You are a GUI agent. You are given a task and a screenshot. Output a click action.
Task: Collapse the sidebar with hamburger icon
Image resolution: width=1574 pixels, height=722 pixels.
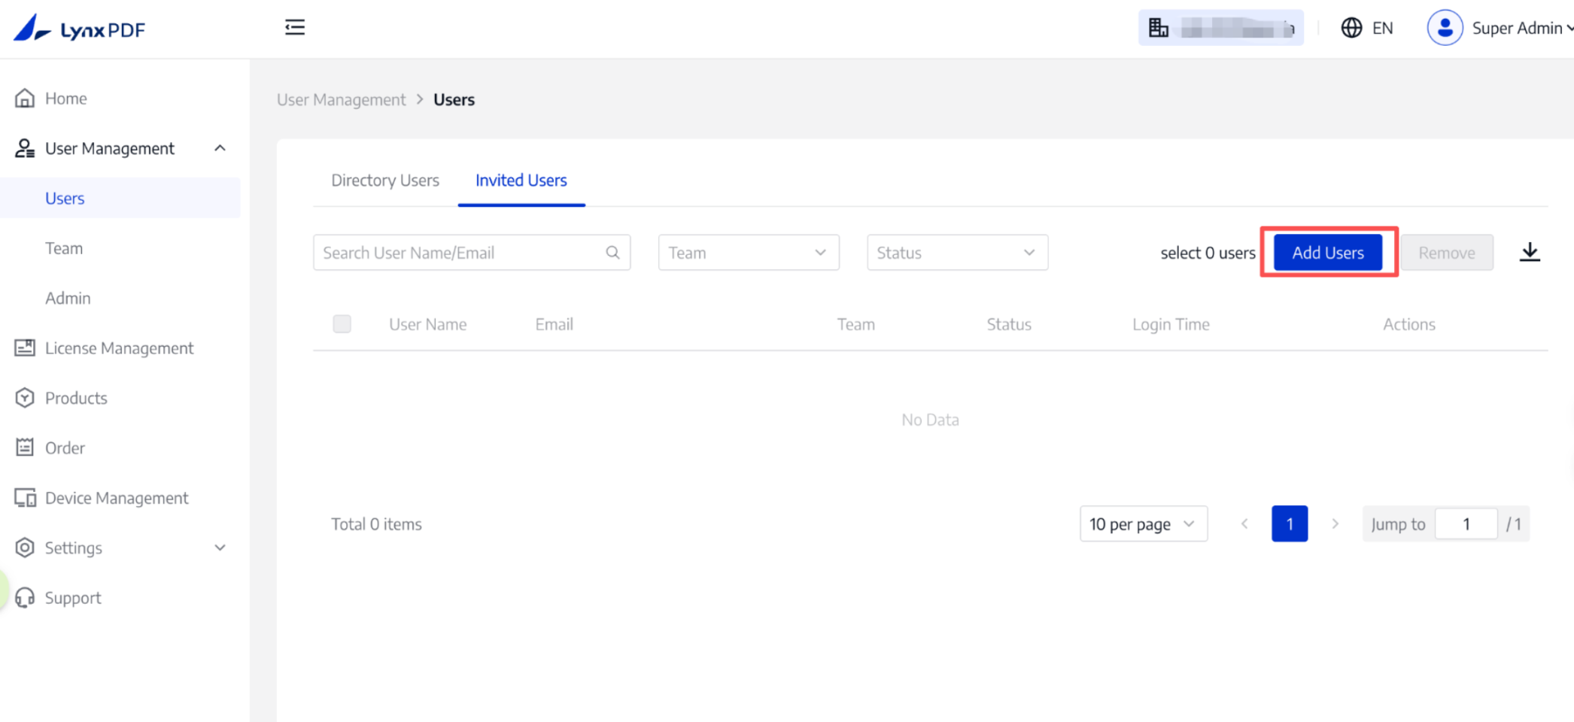pyautogui.click(x=295, y=28)
